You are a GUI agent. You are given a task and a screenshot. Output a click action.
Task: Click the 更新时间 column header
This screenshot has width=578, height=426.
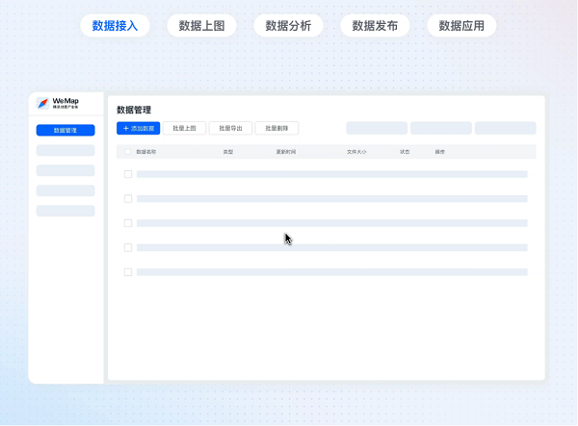tap(286, 152)
